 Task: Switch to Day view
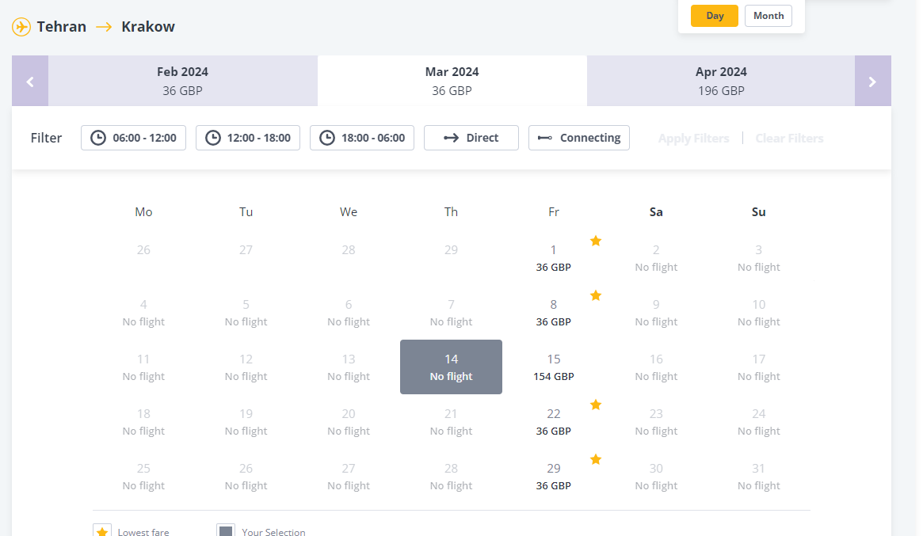tap(715, 16)
